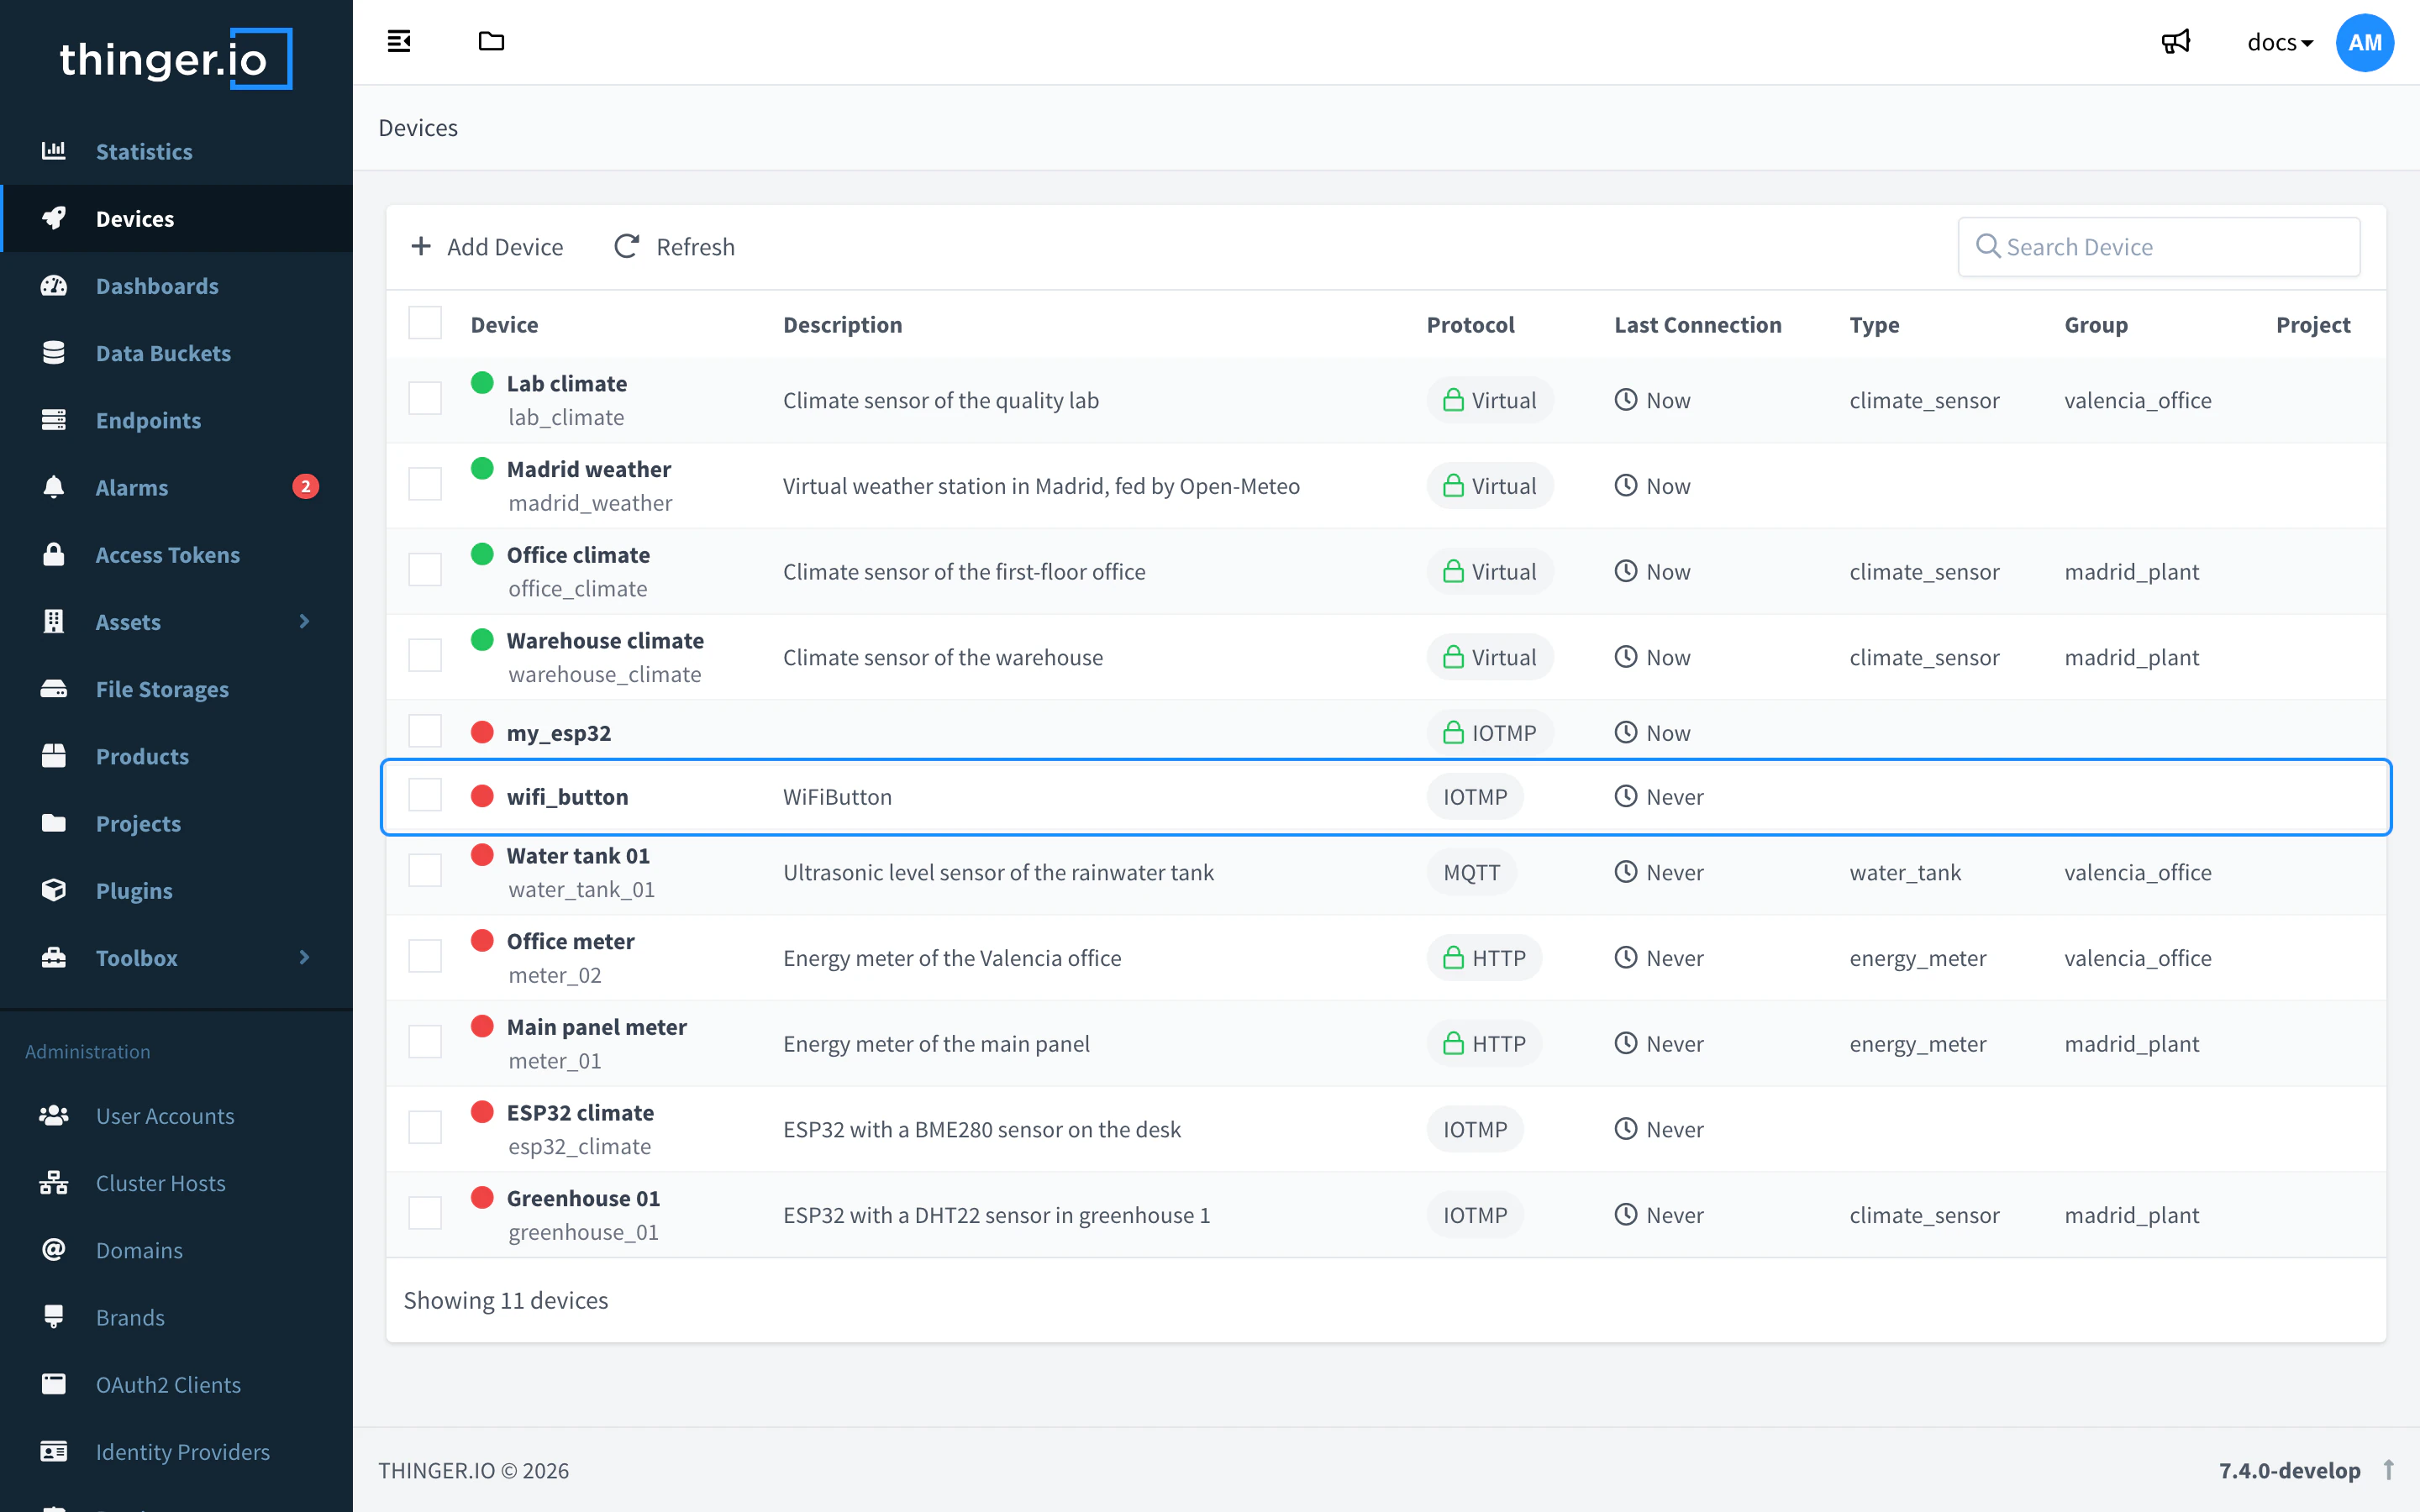
Task: Focus the Search Device field
Action: [x=2159, y=247]
